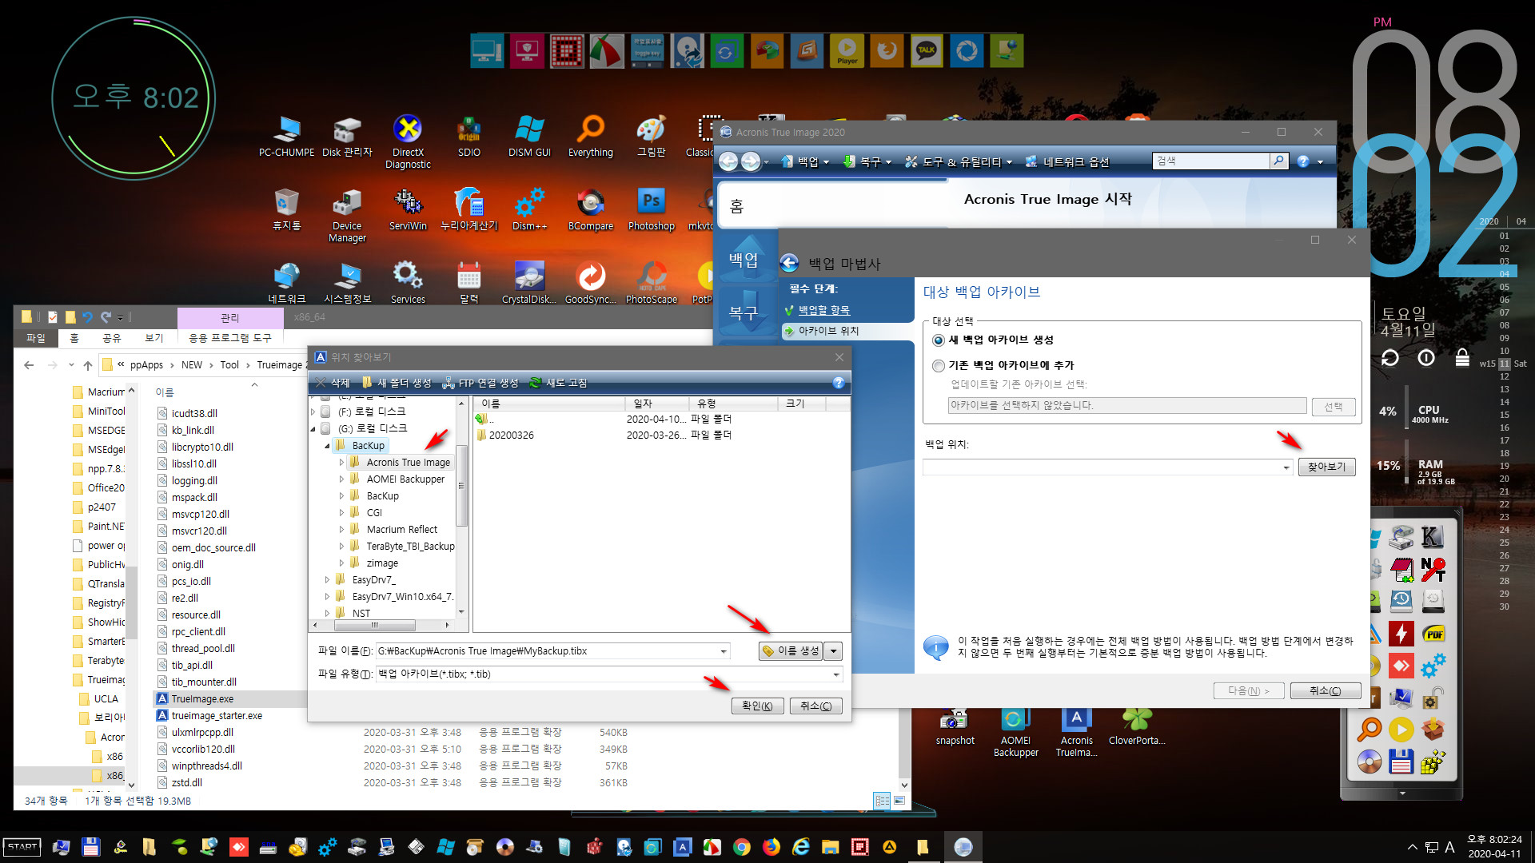The height and width of the screenshot is (863, 1535).
Task: Collapse the BackUp folder in tree
Action: 327,446
